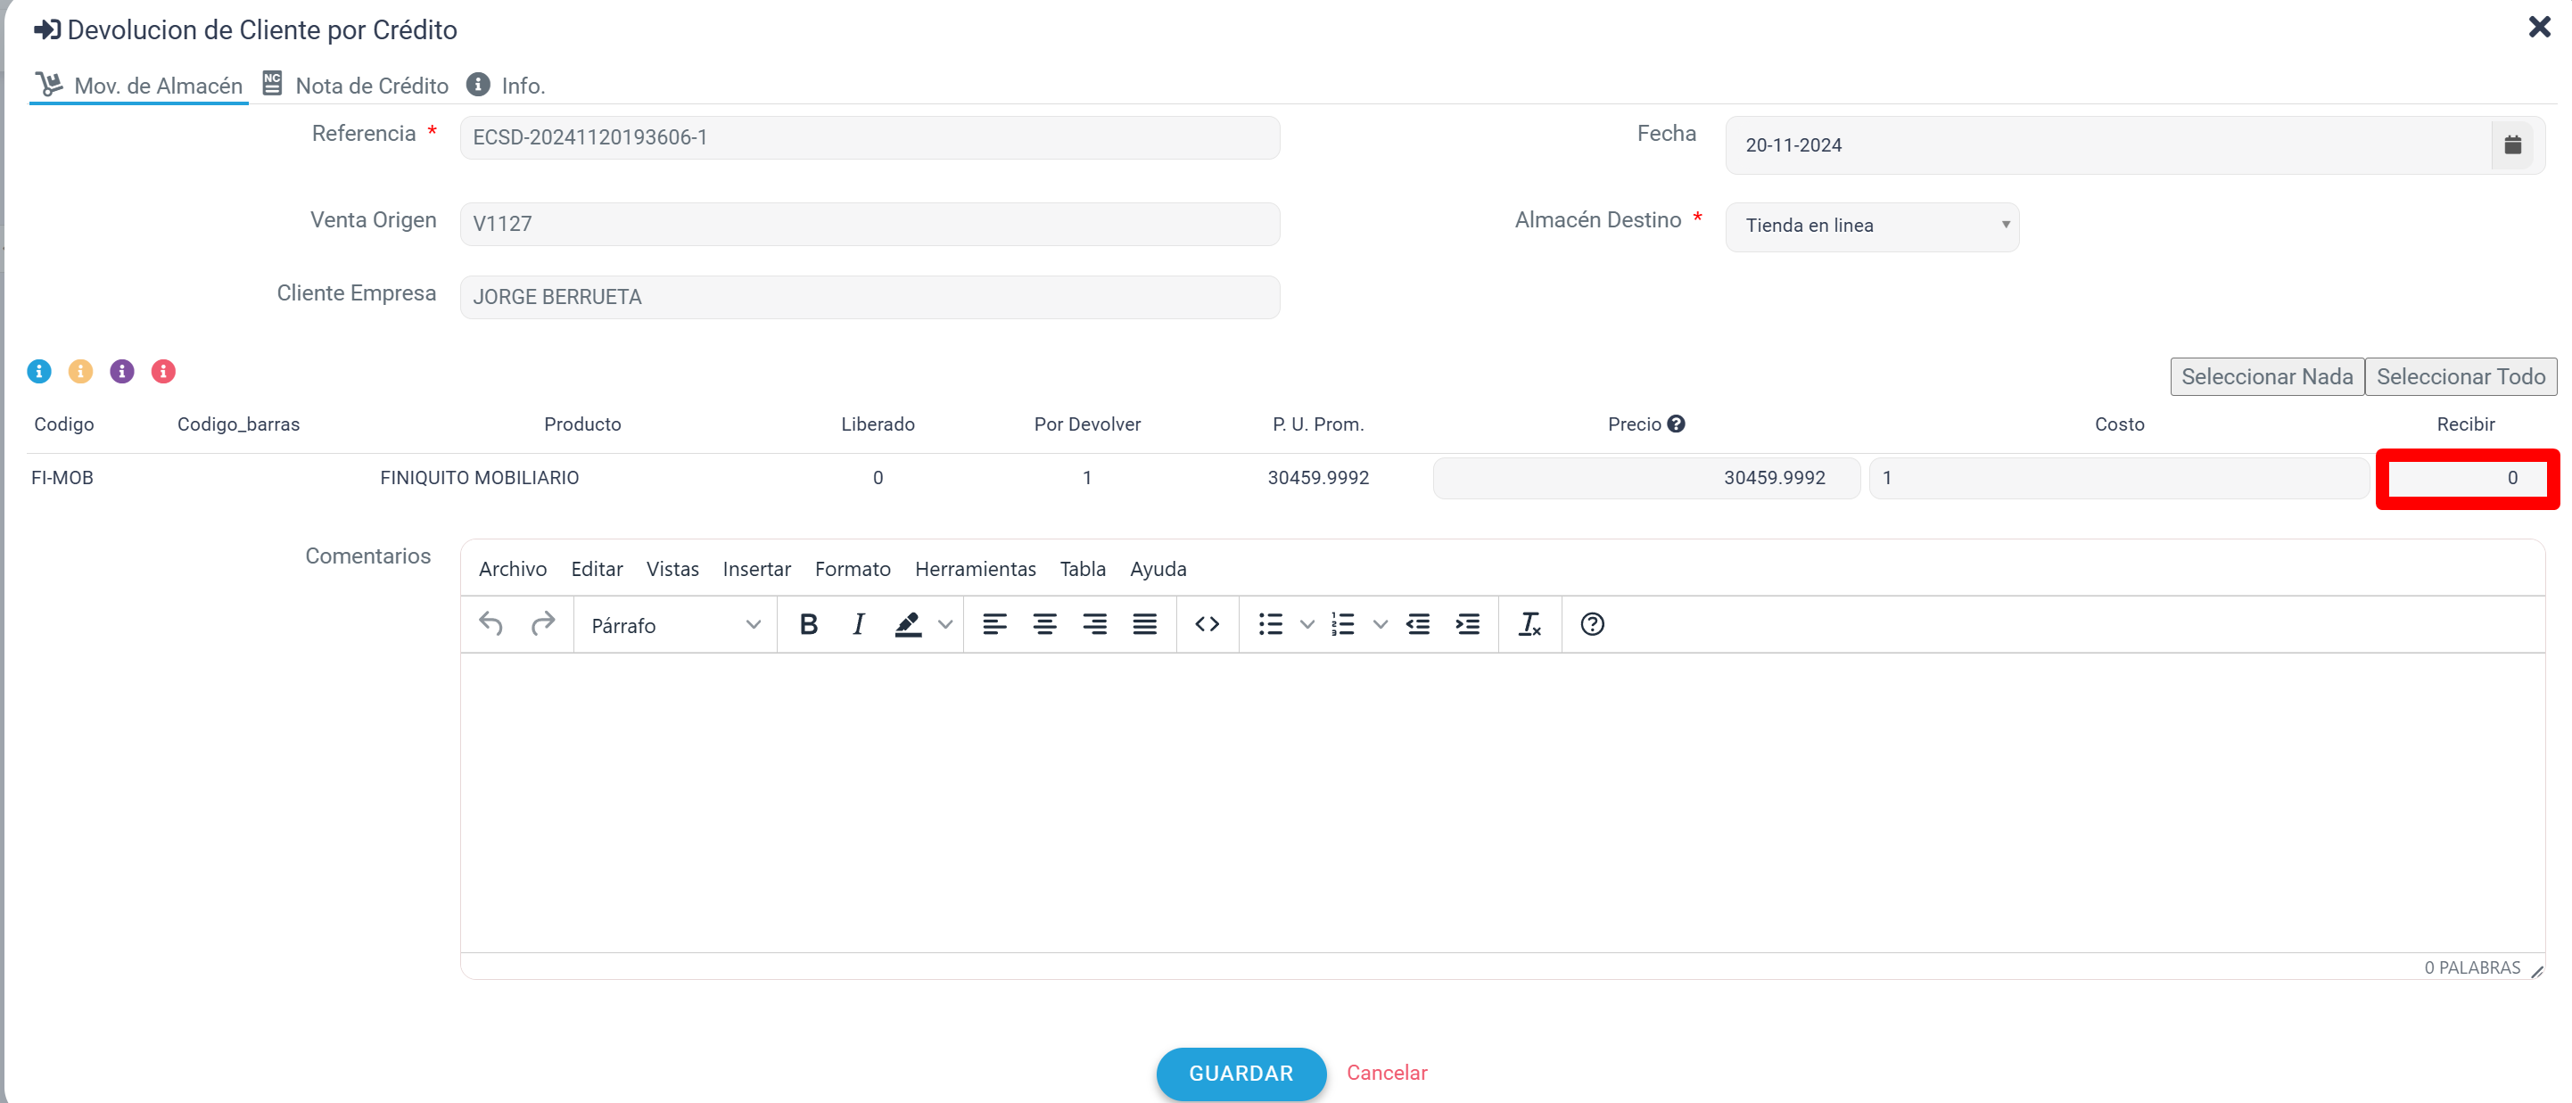Open source code view in editor
Image resolution: width=2572 pixels, height=1103 pixels.
pos(1208,624)
